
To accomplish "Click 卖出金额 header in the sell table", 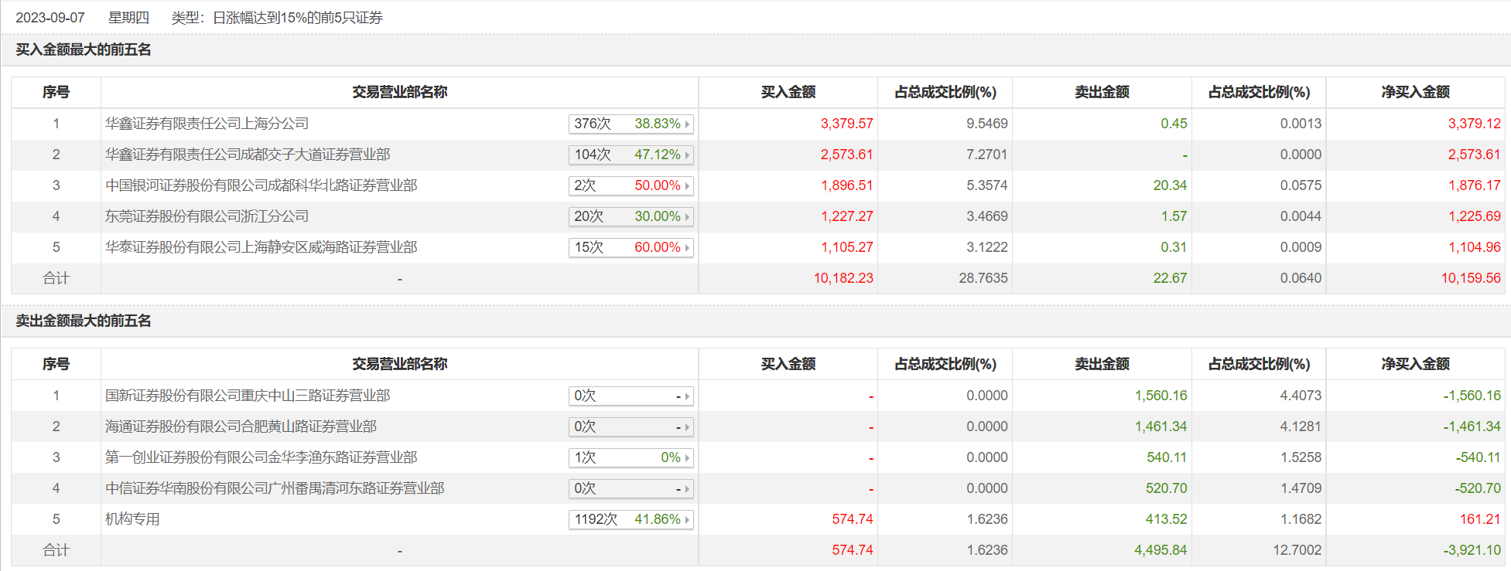I will point(1102,364).
